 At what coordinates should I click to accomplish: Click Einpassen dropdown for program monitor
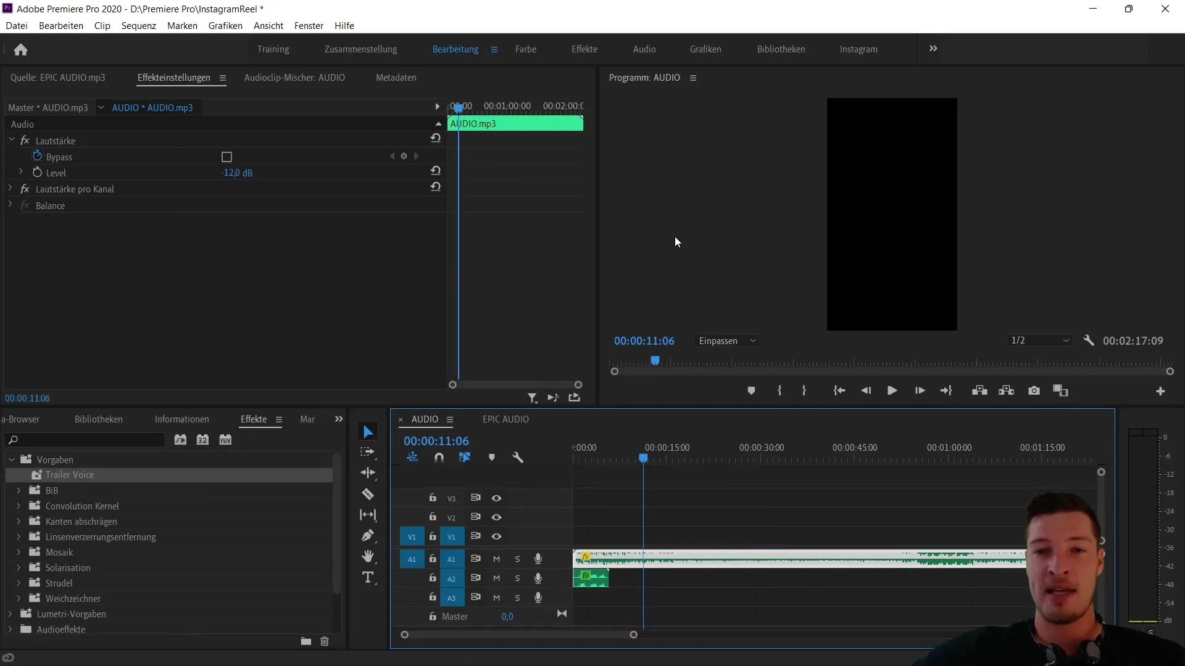(728, 341)
